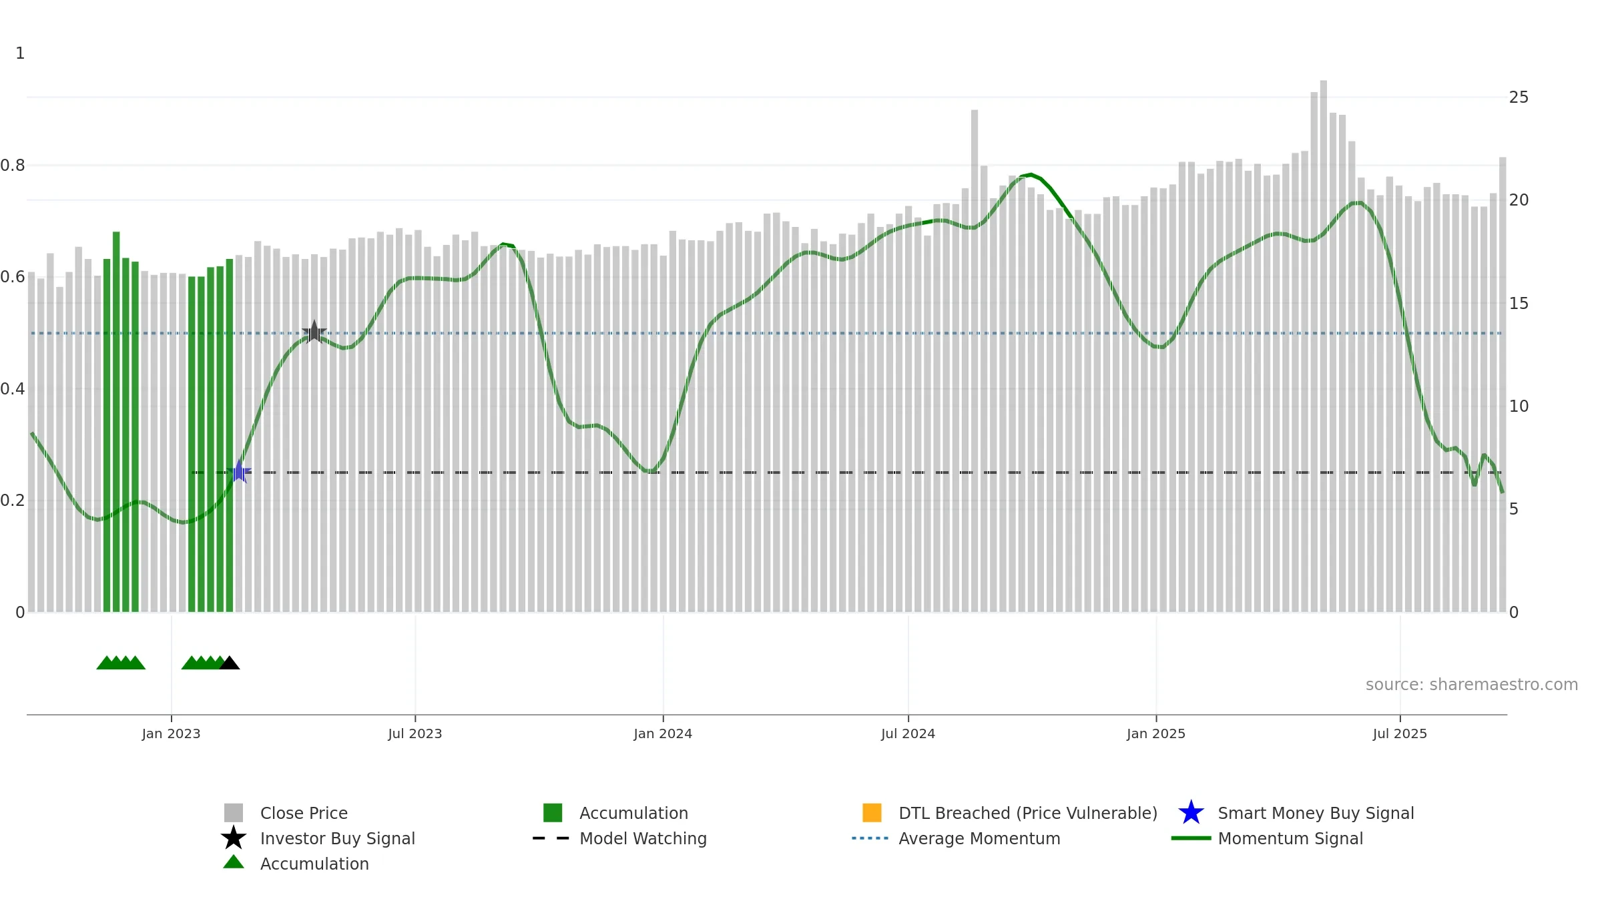1602x901 pixels.
Task: Click the Smart Money Buy Signal label
Action: click(1316, 813)
